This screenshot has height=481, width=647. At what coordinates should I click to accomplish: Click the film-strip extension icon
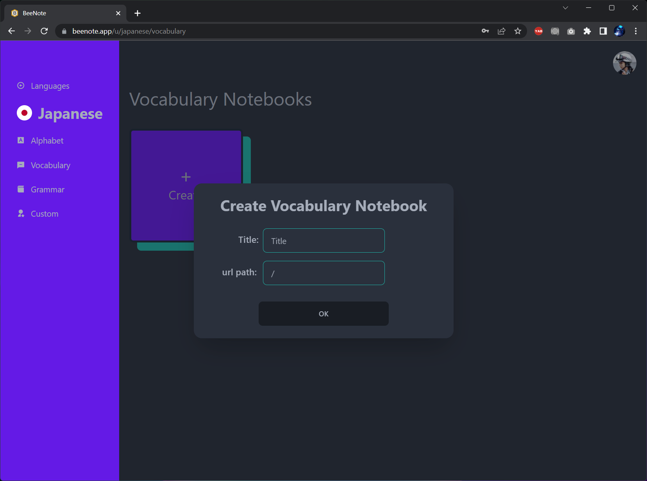point(555,31)
